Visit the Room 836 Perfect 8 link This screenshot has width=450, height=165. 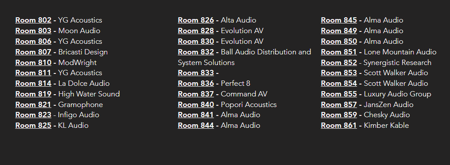pyautogui.click(x=196, y=84)
